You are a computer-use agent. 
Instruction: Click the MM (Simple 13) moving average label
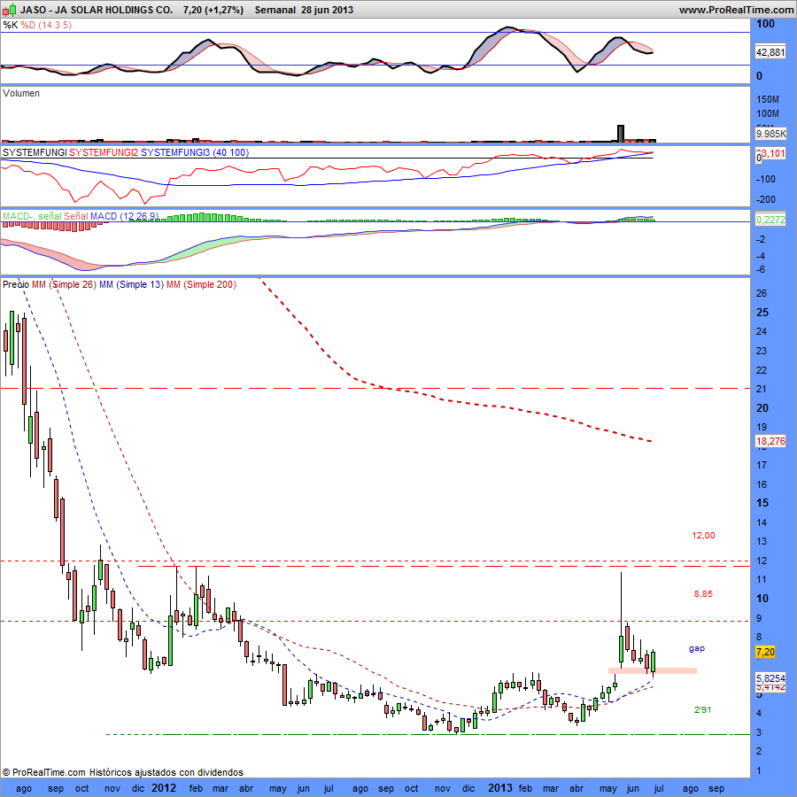click(131, 284)
